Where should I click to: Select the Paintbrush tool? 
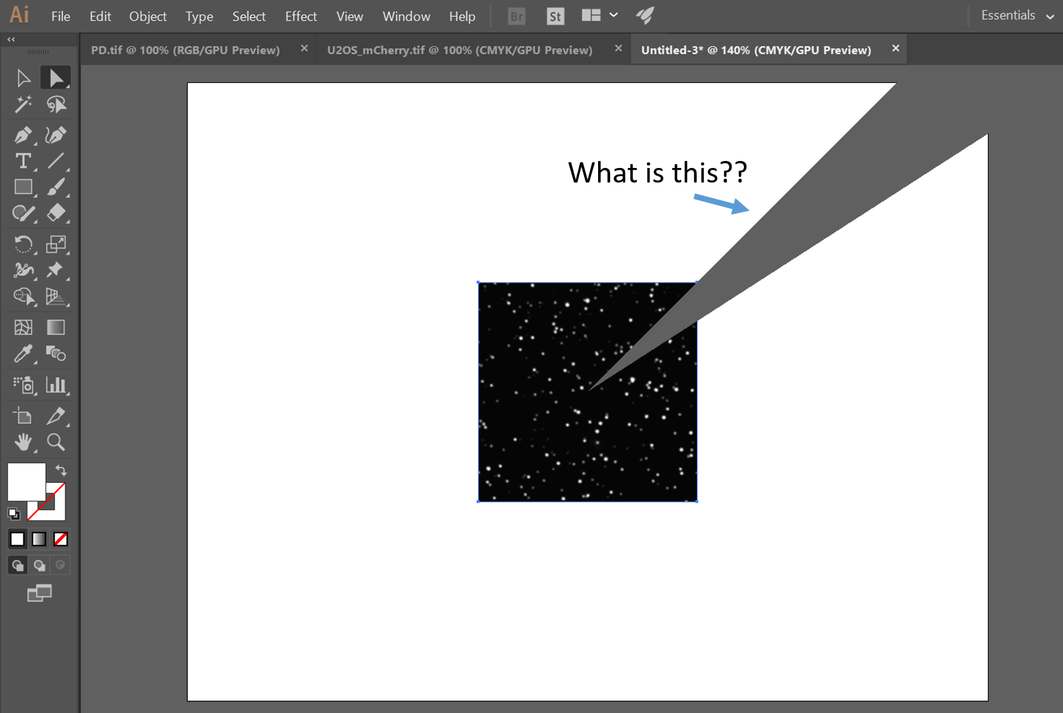click(x=56, y=187)
